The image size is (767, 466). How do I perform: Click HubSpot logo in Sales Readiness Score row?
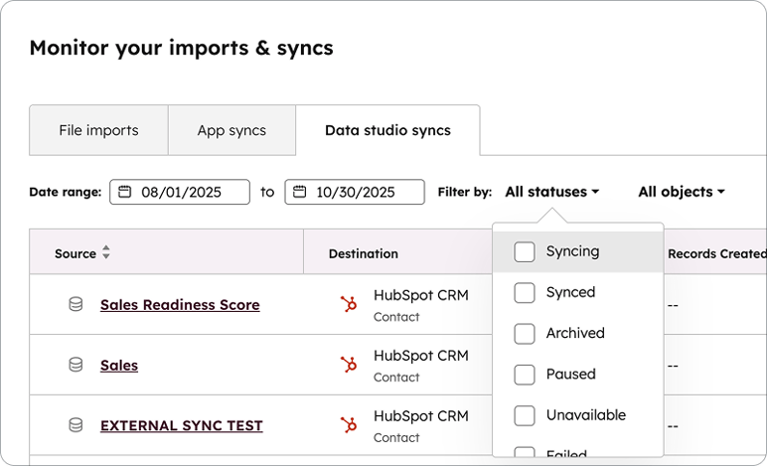click(349, 304)
